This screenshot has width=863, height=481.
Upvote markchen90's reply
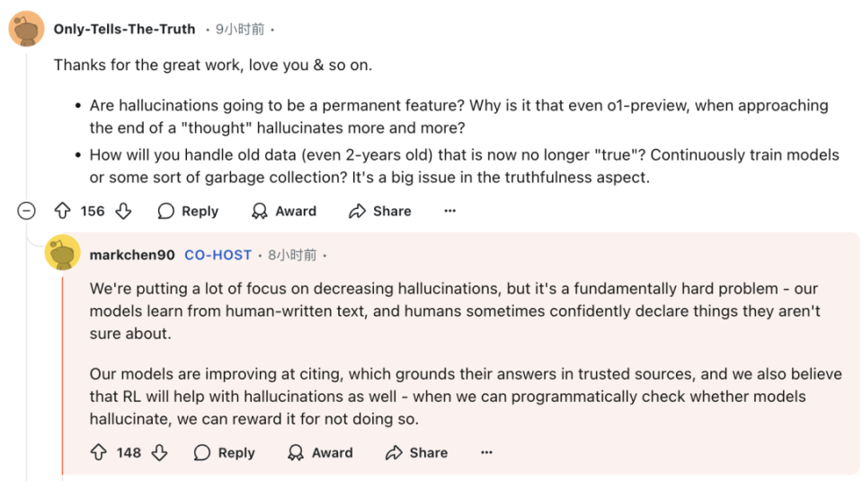coord(99,452)
